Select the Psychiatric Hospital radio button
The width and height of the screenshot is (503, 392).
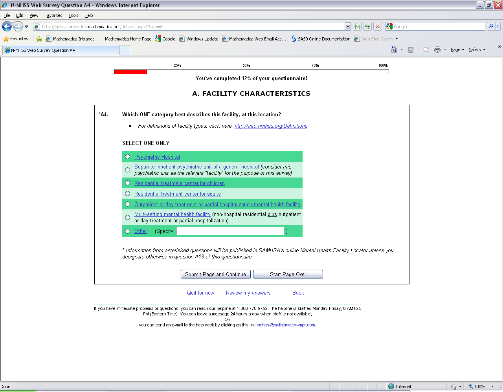click(128, 157)
